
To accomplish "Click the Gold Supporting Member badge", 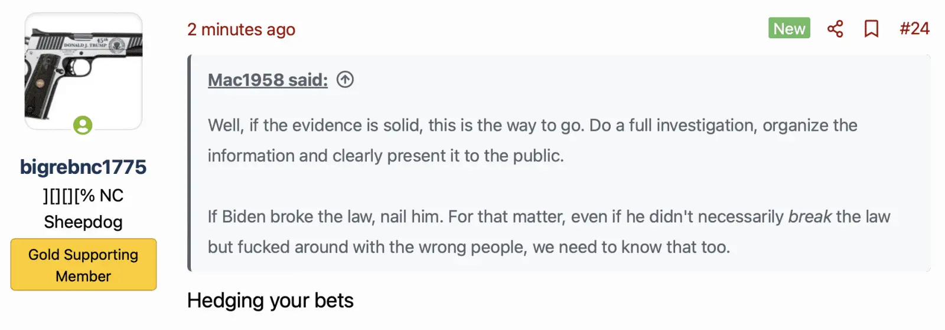I will click(x=83, y=265).
